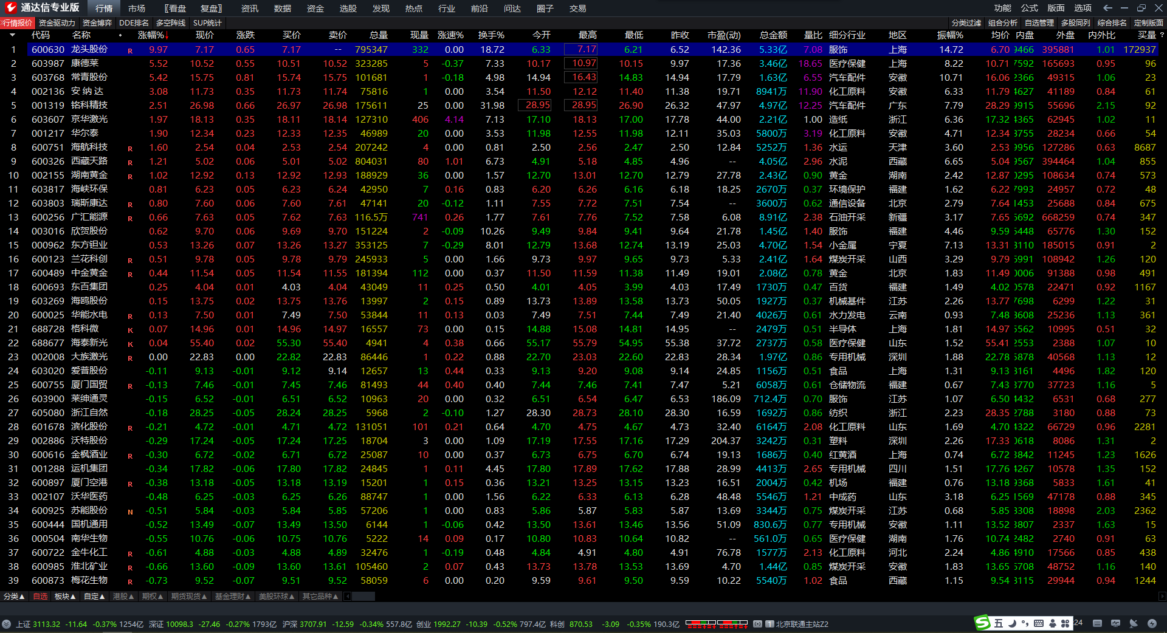The image size is (1167, 633).
Task: Click the 多股同列 button
Action: click(x=1076, y=23)
